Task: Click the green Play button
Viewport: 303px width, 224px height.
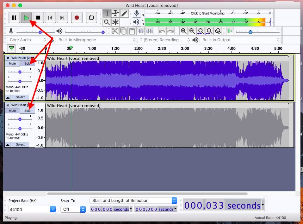Action: click(26, 18)
